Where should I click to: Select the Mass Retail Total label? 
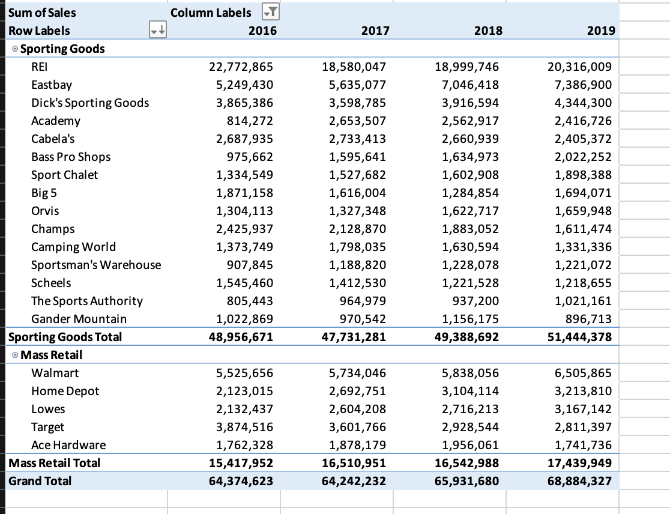tap(54, 463)
